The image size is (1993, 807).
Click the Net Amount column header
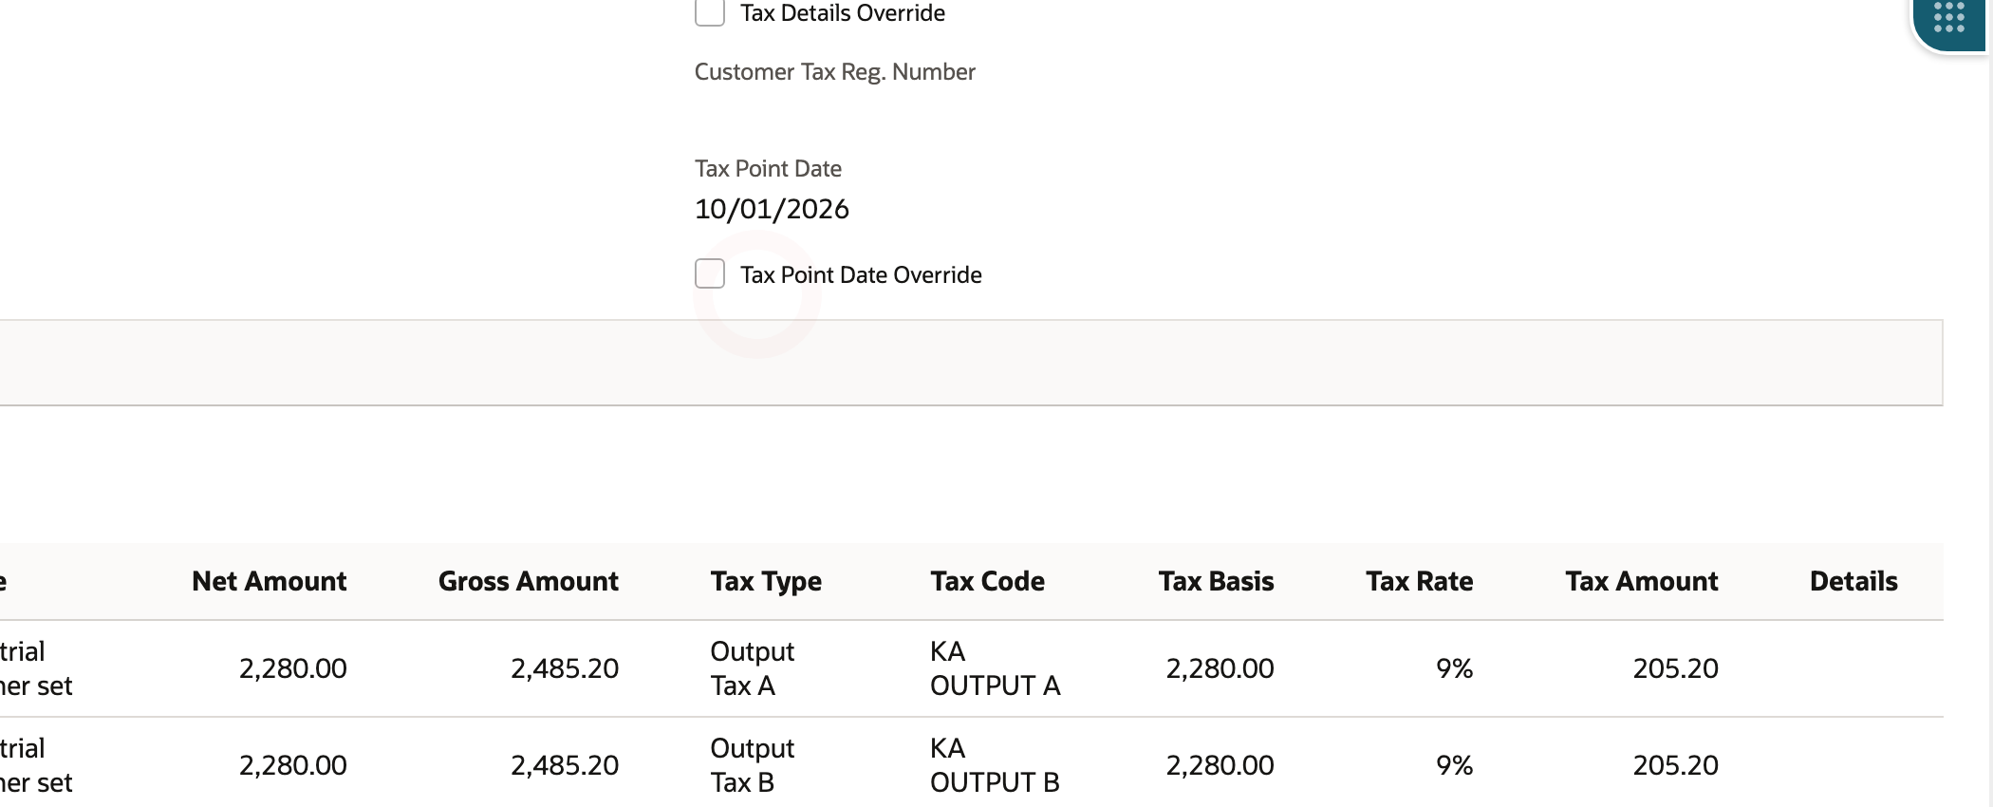(269, 581)
